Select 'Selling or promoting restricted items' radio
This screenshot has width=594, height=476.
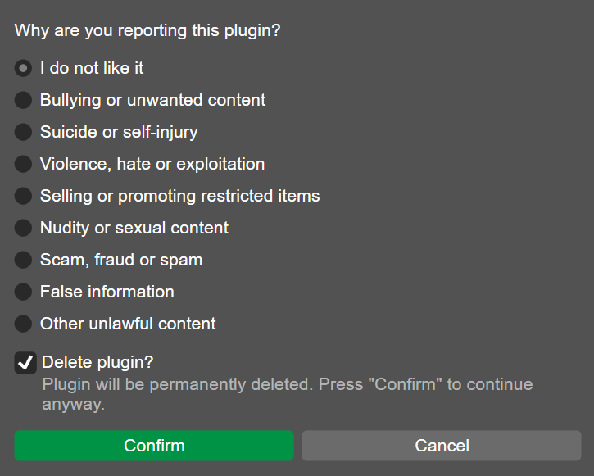[x=24, y=196]
